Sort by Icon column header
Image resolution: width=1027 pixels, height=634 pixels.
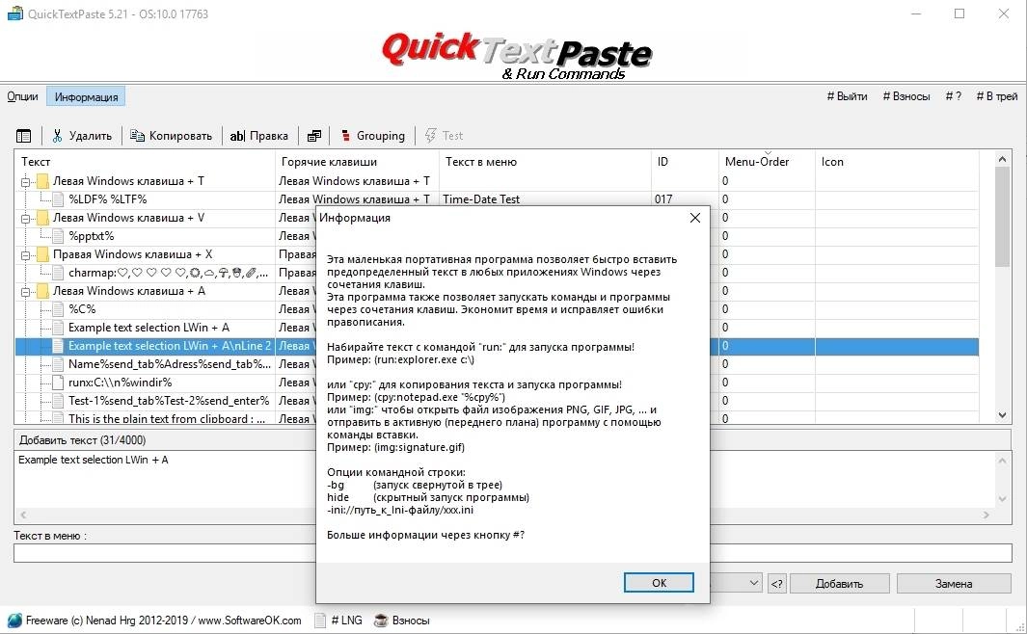(897, 162)
